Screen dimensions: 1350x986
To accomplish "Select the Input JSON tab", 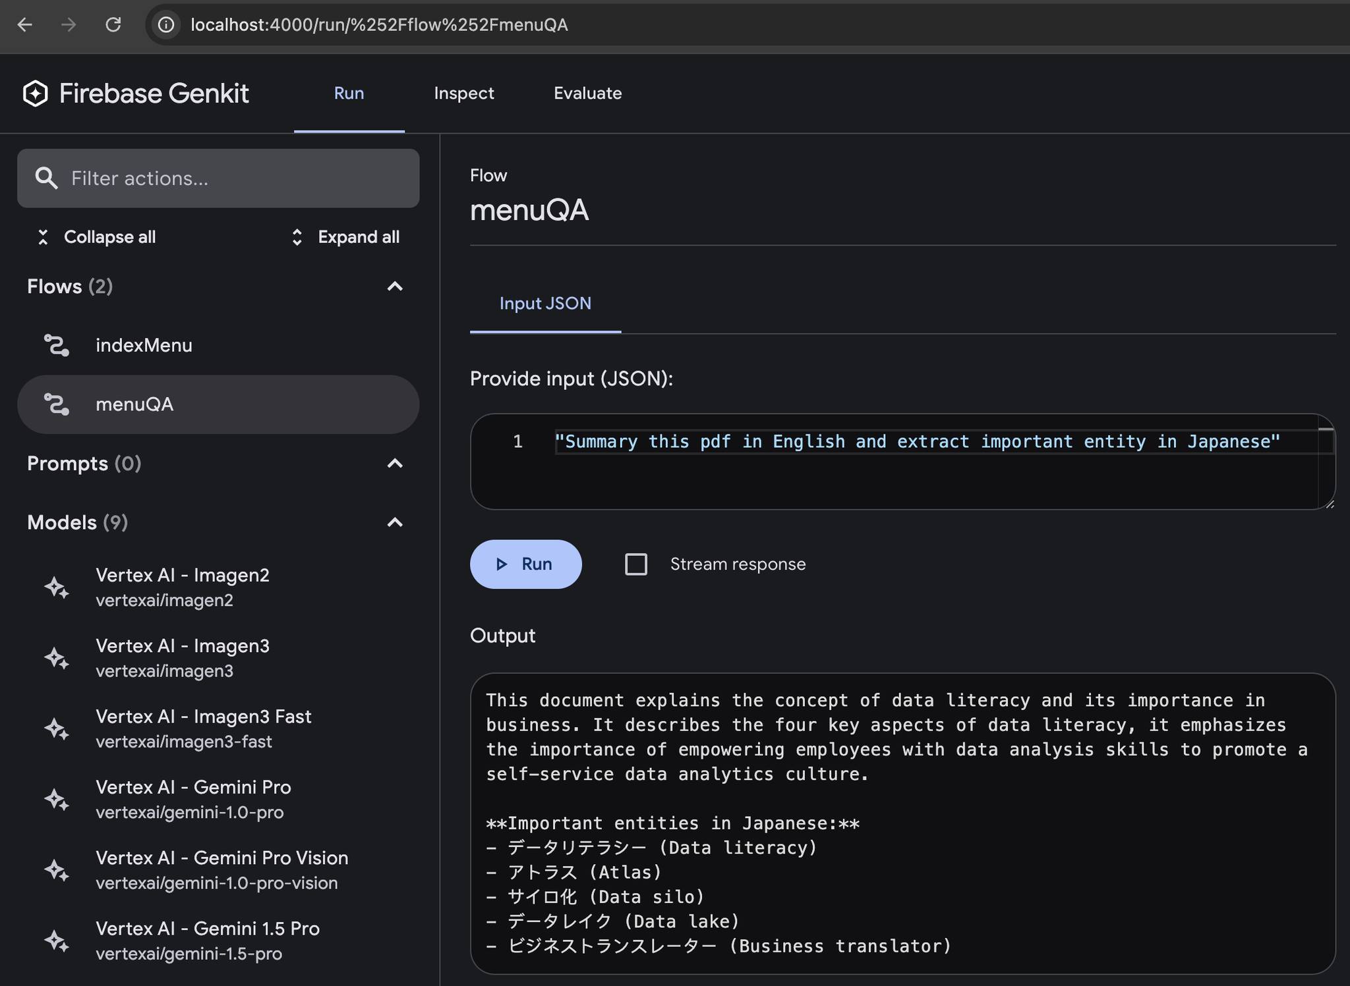I will 545,304.
